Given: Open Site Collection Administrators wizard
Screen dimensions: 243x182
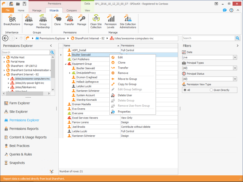Looking at the screenshot, I should (128, 21).
